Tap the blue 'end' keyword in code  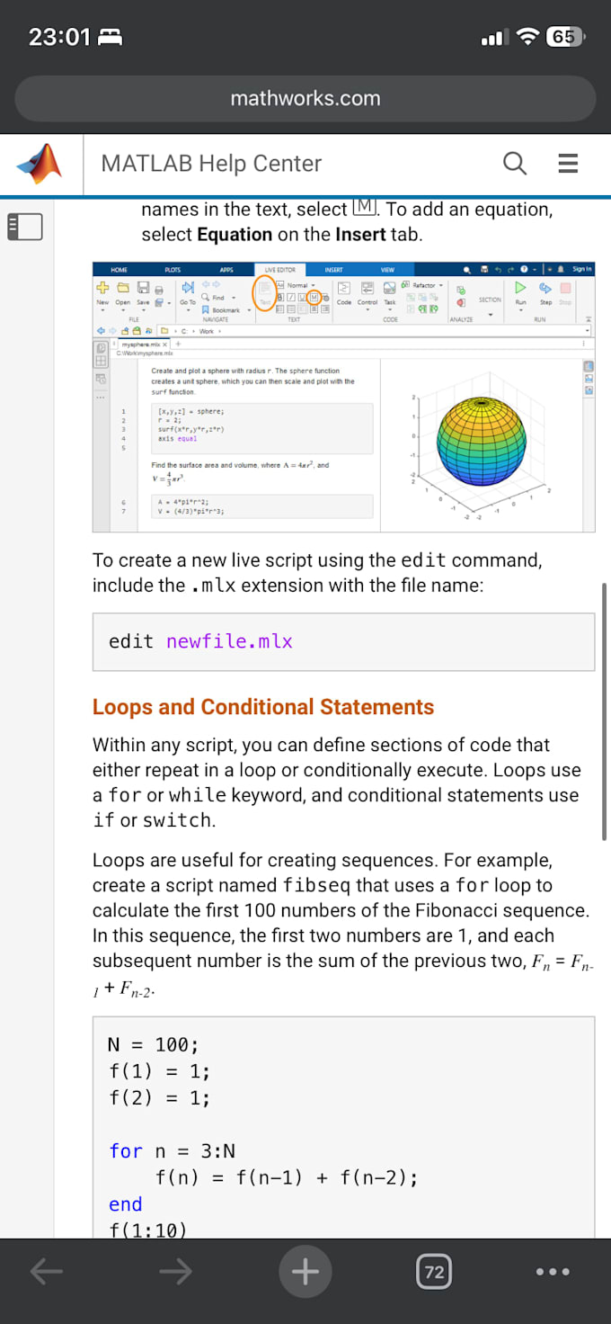[126, 1204]
